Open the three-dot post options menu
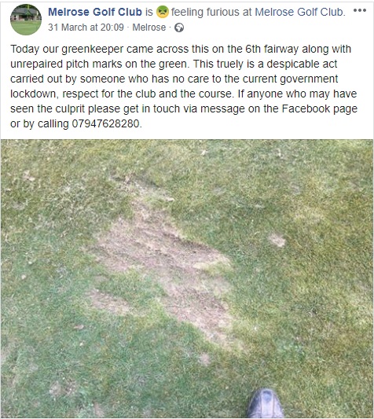374x419 pixels. (x=360, y=10)
